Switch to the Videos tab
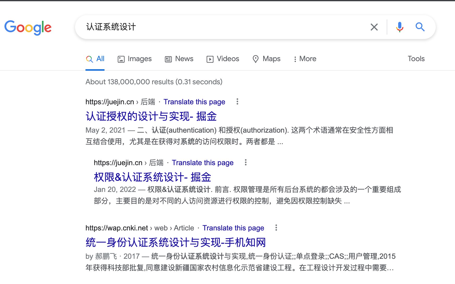Image resolution: width=455 pixels, height=284 pixels. tap(223, 59)
